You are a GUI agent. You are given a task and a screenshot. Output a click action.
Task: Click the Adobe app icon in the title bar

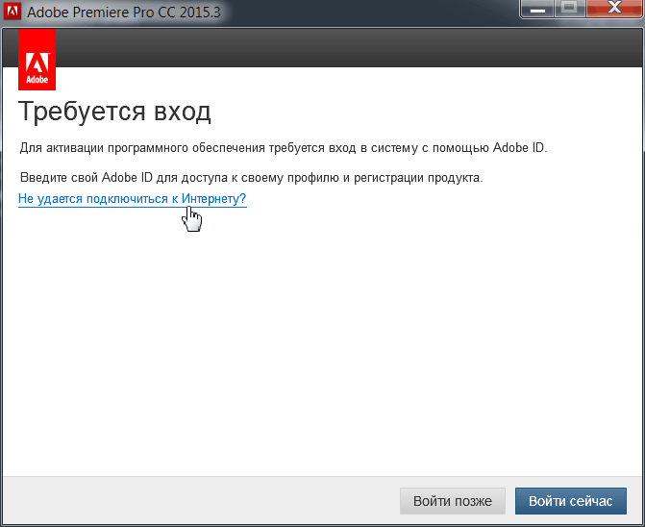[12, 12]
